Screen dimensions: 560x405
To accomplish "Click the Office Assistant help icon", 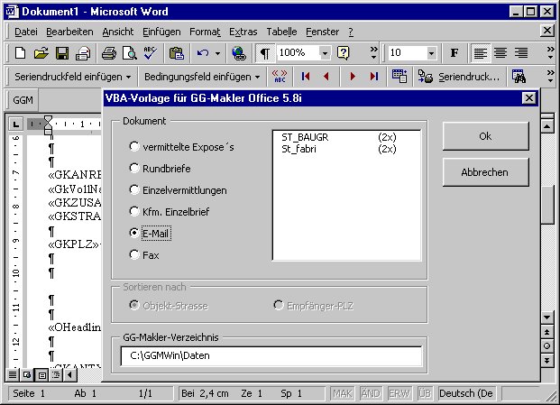I will point(344,53).
